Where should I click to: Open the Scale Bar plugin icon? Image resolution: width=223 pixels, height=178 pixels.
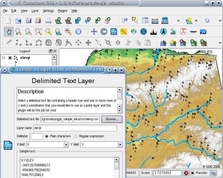193,32
